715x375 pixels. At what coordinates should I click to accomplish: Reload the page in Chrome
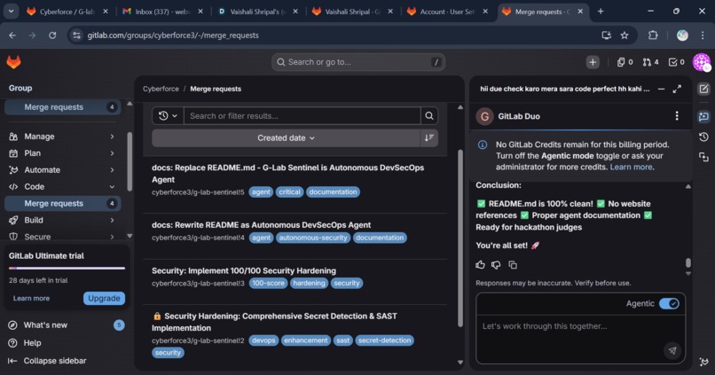click(x=52, y=35)
